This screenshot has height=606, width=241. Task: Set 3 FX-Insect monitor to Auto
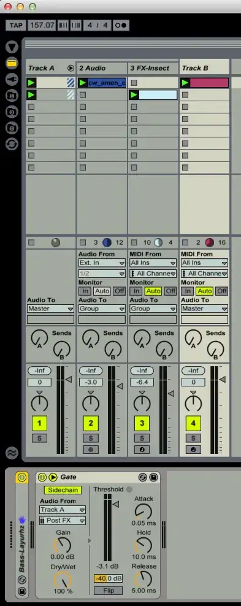click(x=153, y=291)
